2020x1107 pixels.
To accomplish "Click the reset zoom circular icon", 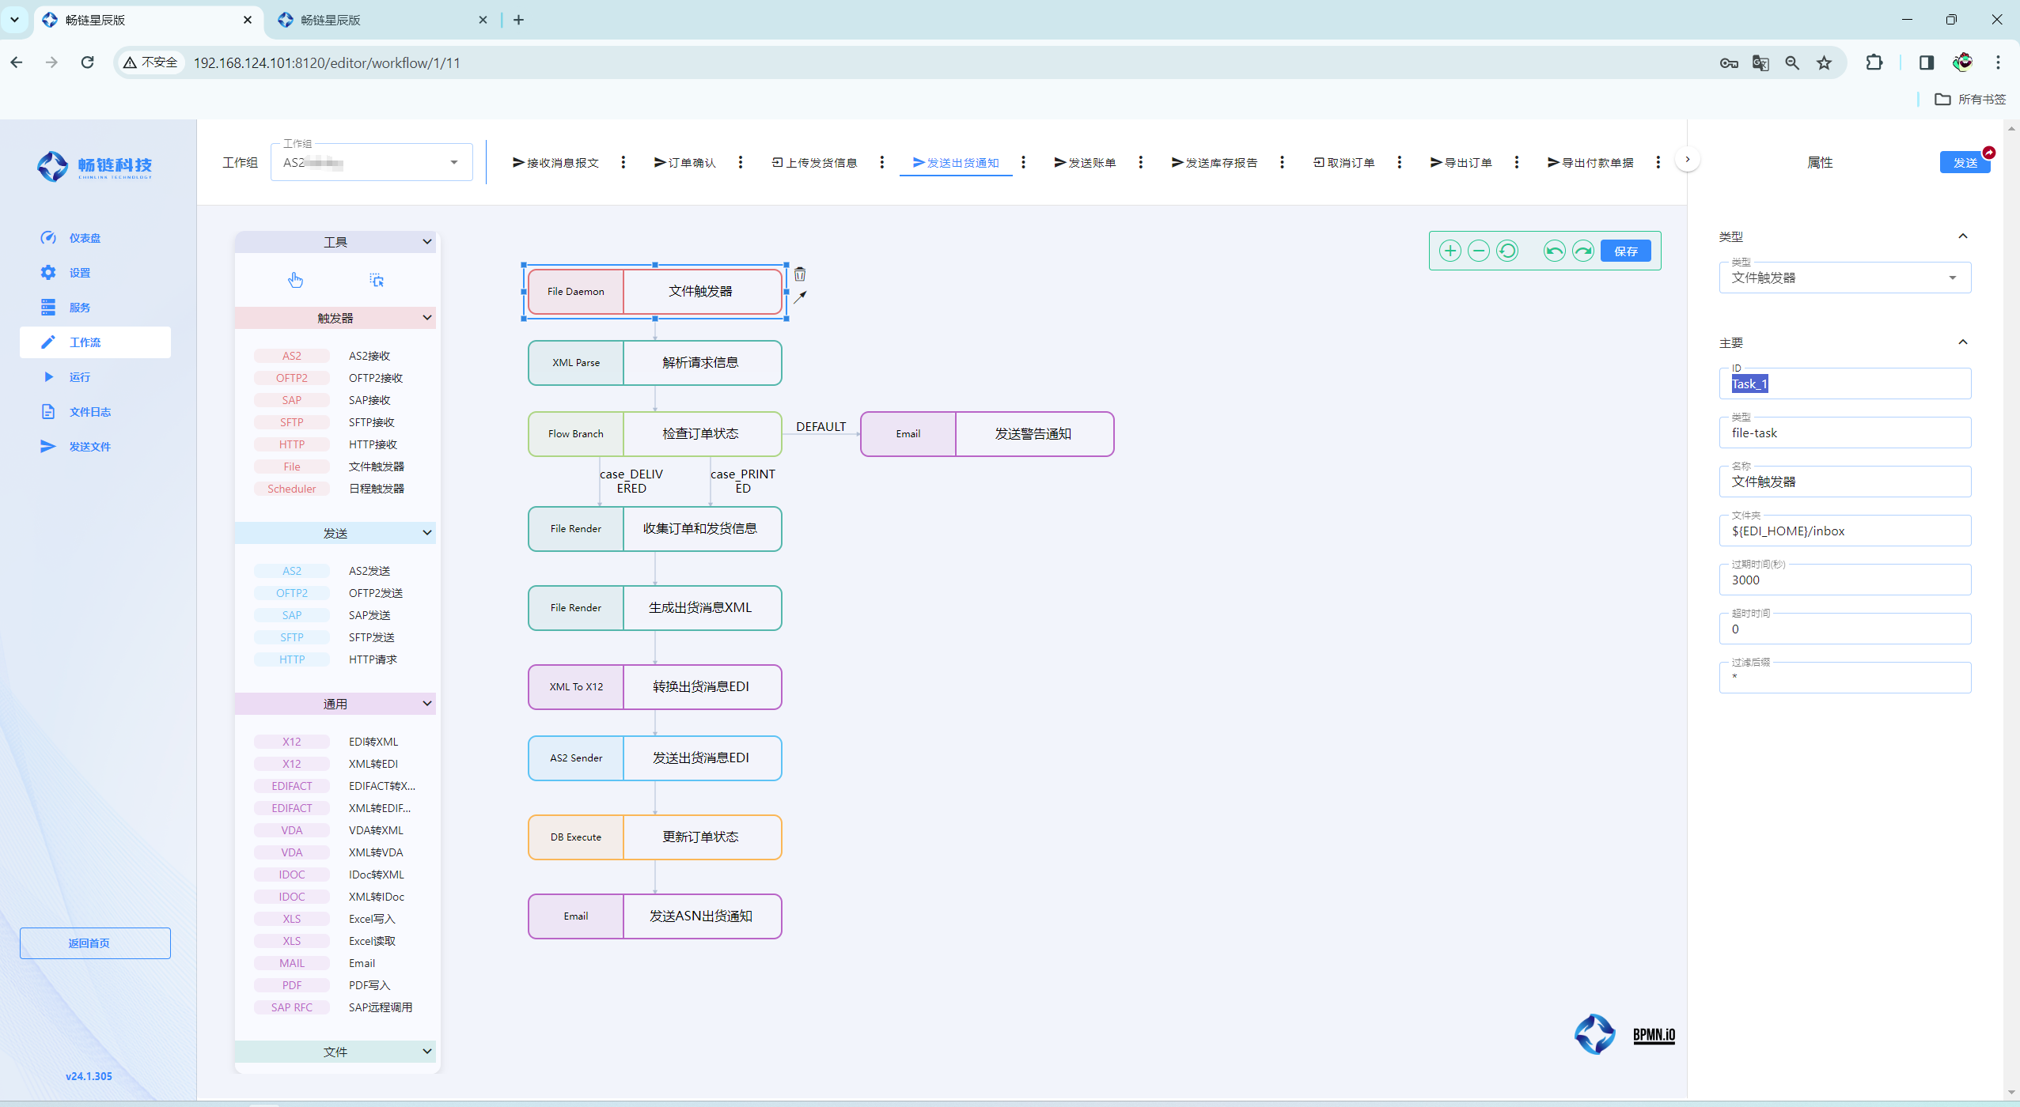I will [x=1507, y=251].
